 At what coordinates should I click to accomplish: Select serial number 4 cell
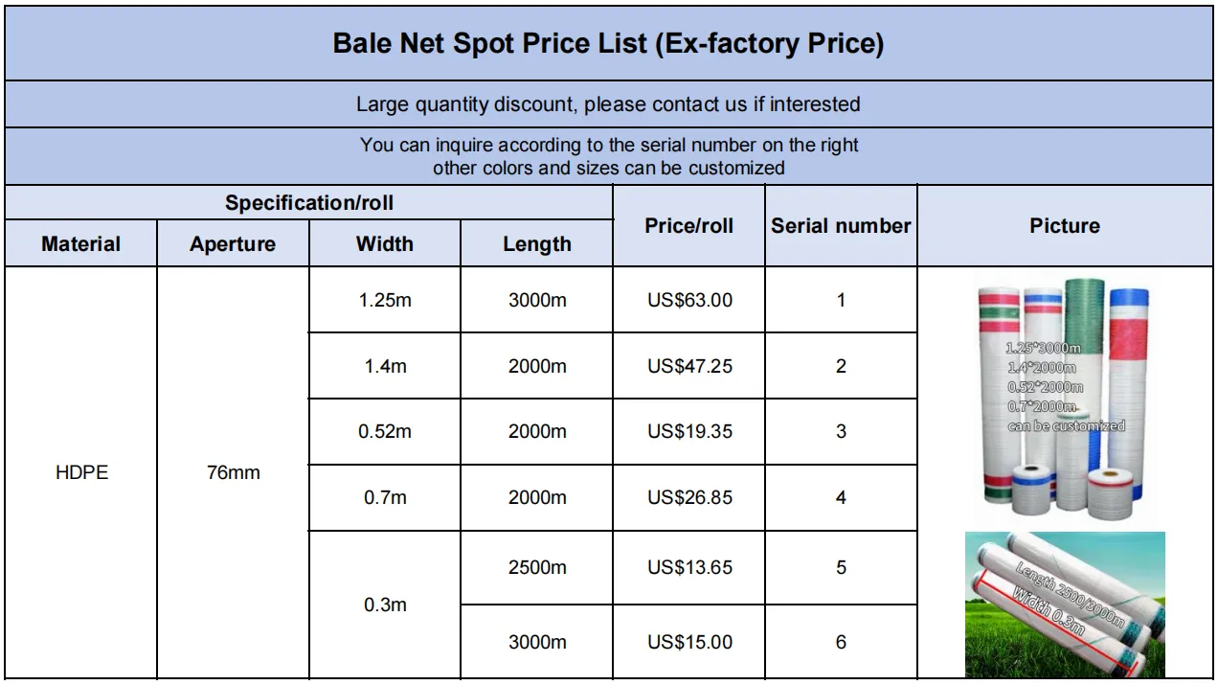841,497
